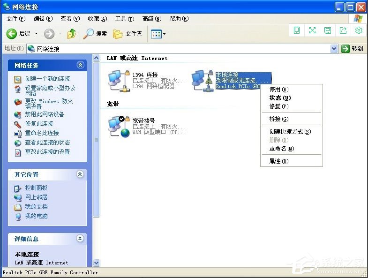Open 控制面板 link in 其它位置
This screenshot has width=368, height=278.
click(x=37, y=188)
